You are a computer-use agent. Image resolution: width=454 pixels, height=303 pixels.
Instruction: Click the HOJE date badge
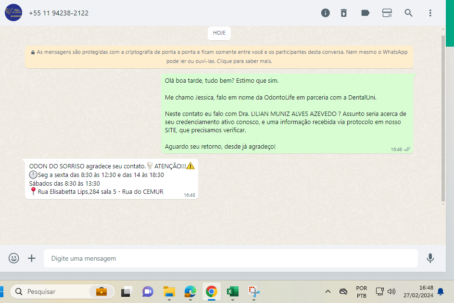[x=219, y=33]
